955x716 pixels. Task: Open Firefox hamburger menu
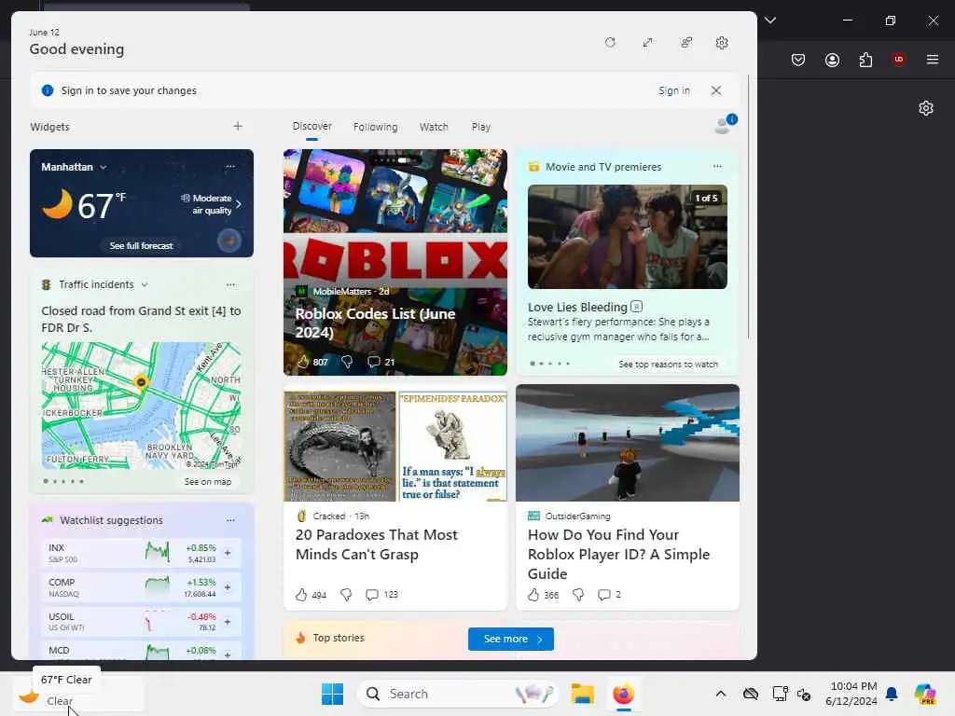[932, 60]
